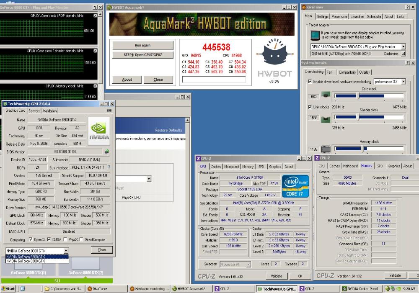Screen dimensions: 419x293
Task: Open the Fan tab in System tweaks
Action: (x=329, y=72)
